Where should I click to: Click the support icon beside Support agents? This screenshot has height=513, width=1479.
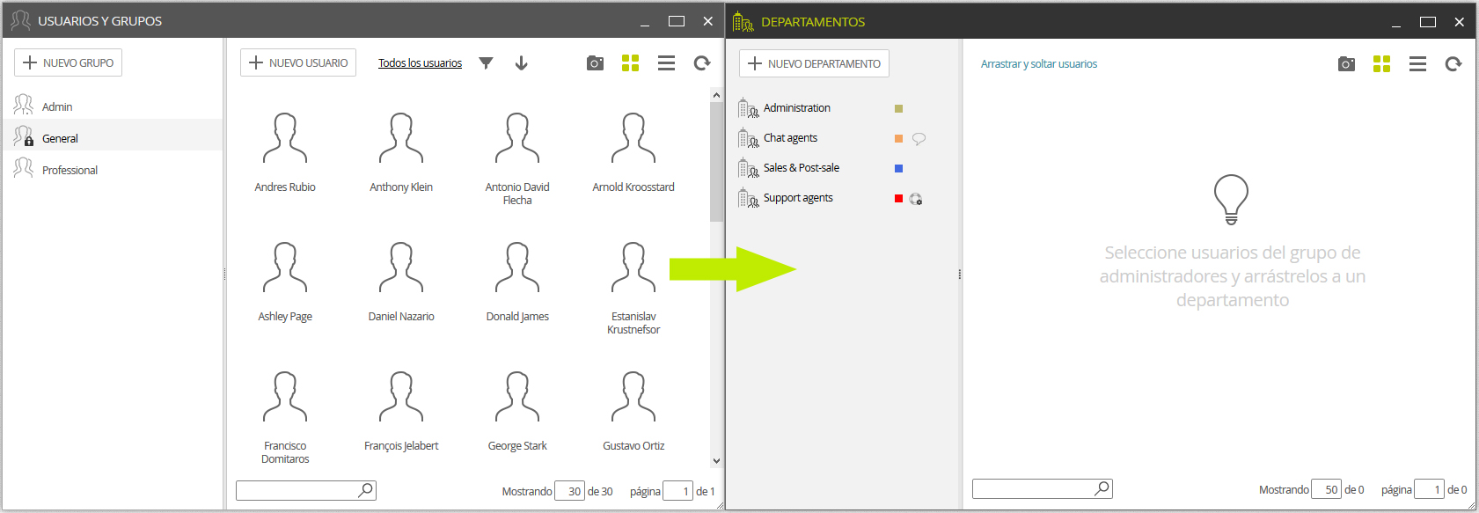pos(915,199)
